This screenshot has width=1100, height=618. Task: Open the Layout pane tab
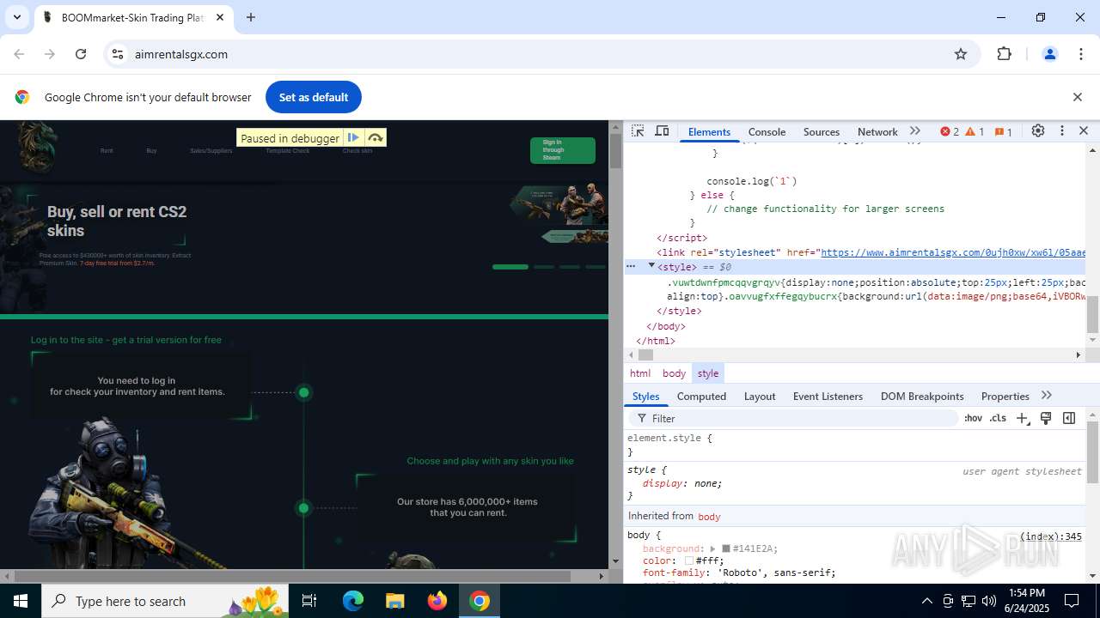click(760, 396)
